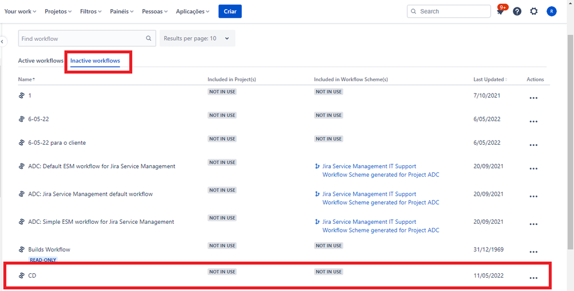Open actions menu for workflow 1
The height and width of the screenshot is (291, 574).
(533, 98)
